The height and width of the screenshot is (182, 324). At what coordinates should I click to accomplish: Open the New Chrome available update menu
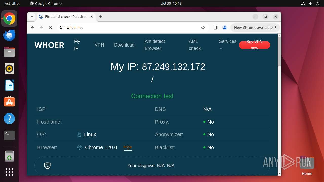(x=255, y=28)
